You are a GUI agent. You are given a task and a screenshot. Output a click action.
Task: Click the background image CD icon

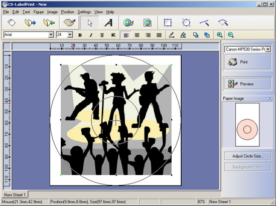tap(128, 22)
